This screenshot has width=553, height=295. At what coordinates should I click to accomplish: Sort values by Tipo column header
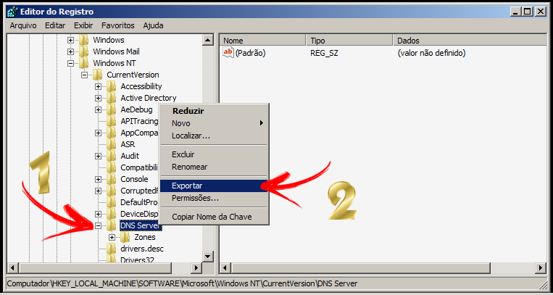(349, 41)
